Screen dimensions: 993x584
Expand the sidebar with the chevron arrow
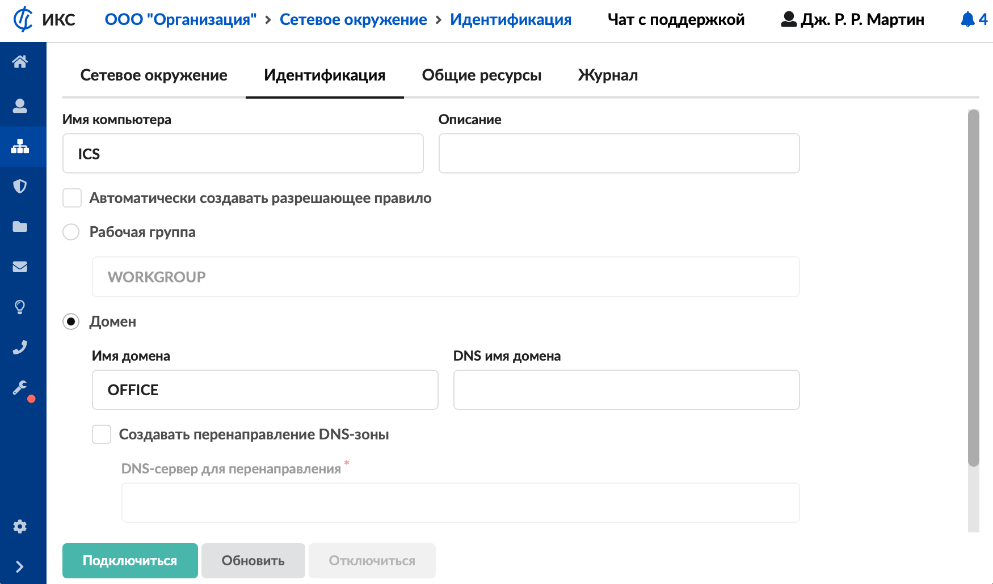pyautogui.click(x=20, y=566)
